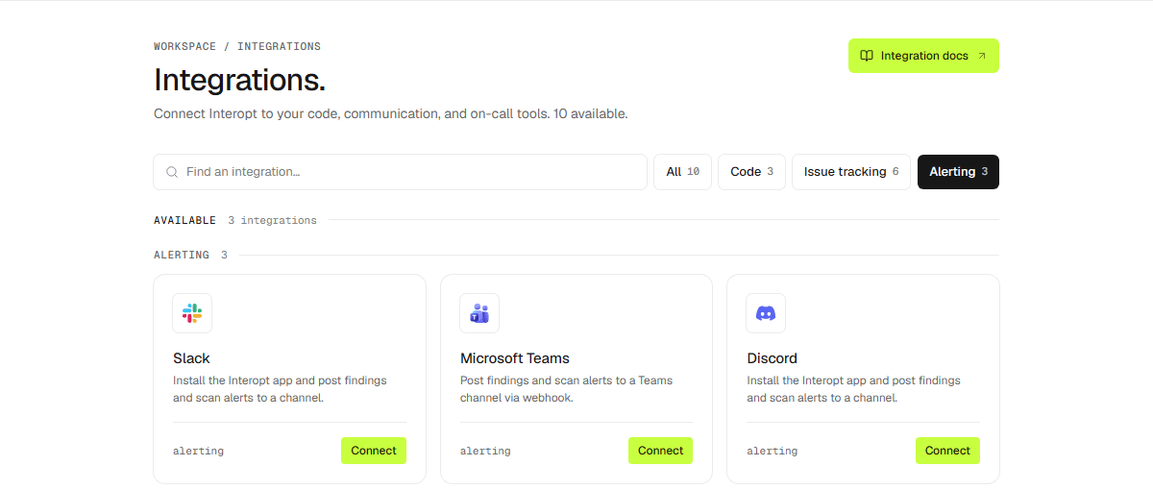The image size is (1153, 490).
Task: Focus the Find an integration search field
Action: [400, 172]
